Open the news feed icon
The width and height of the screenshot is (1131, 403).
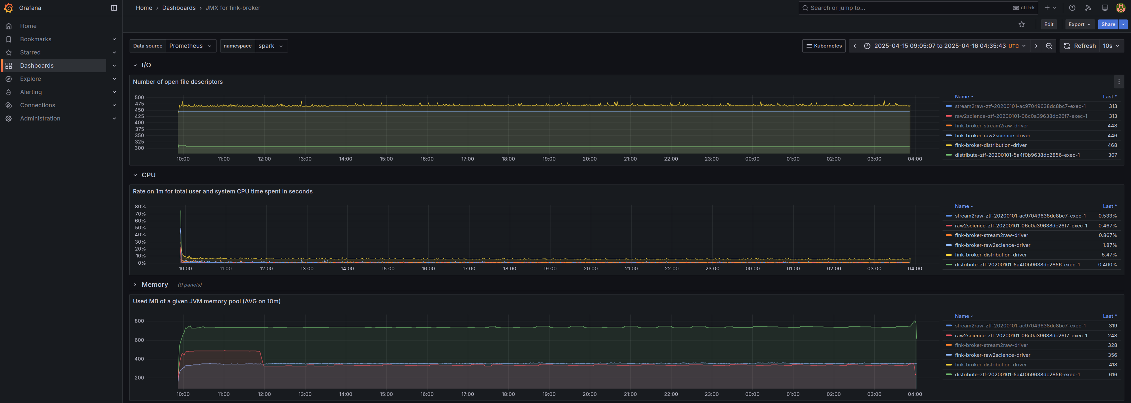(x=1088, y=8)
